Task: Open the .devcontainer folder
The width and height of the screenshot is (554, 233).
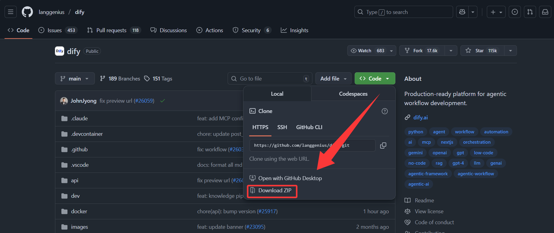Action: point(87,134)
